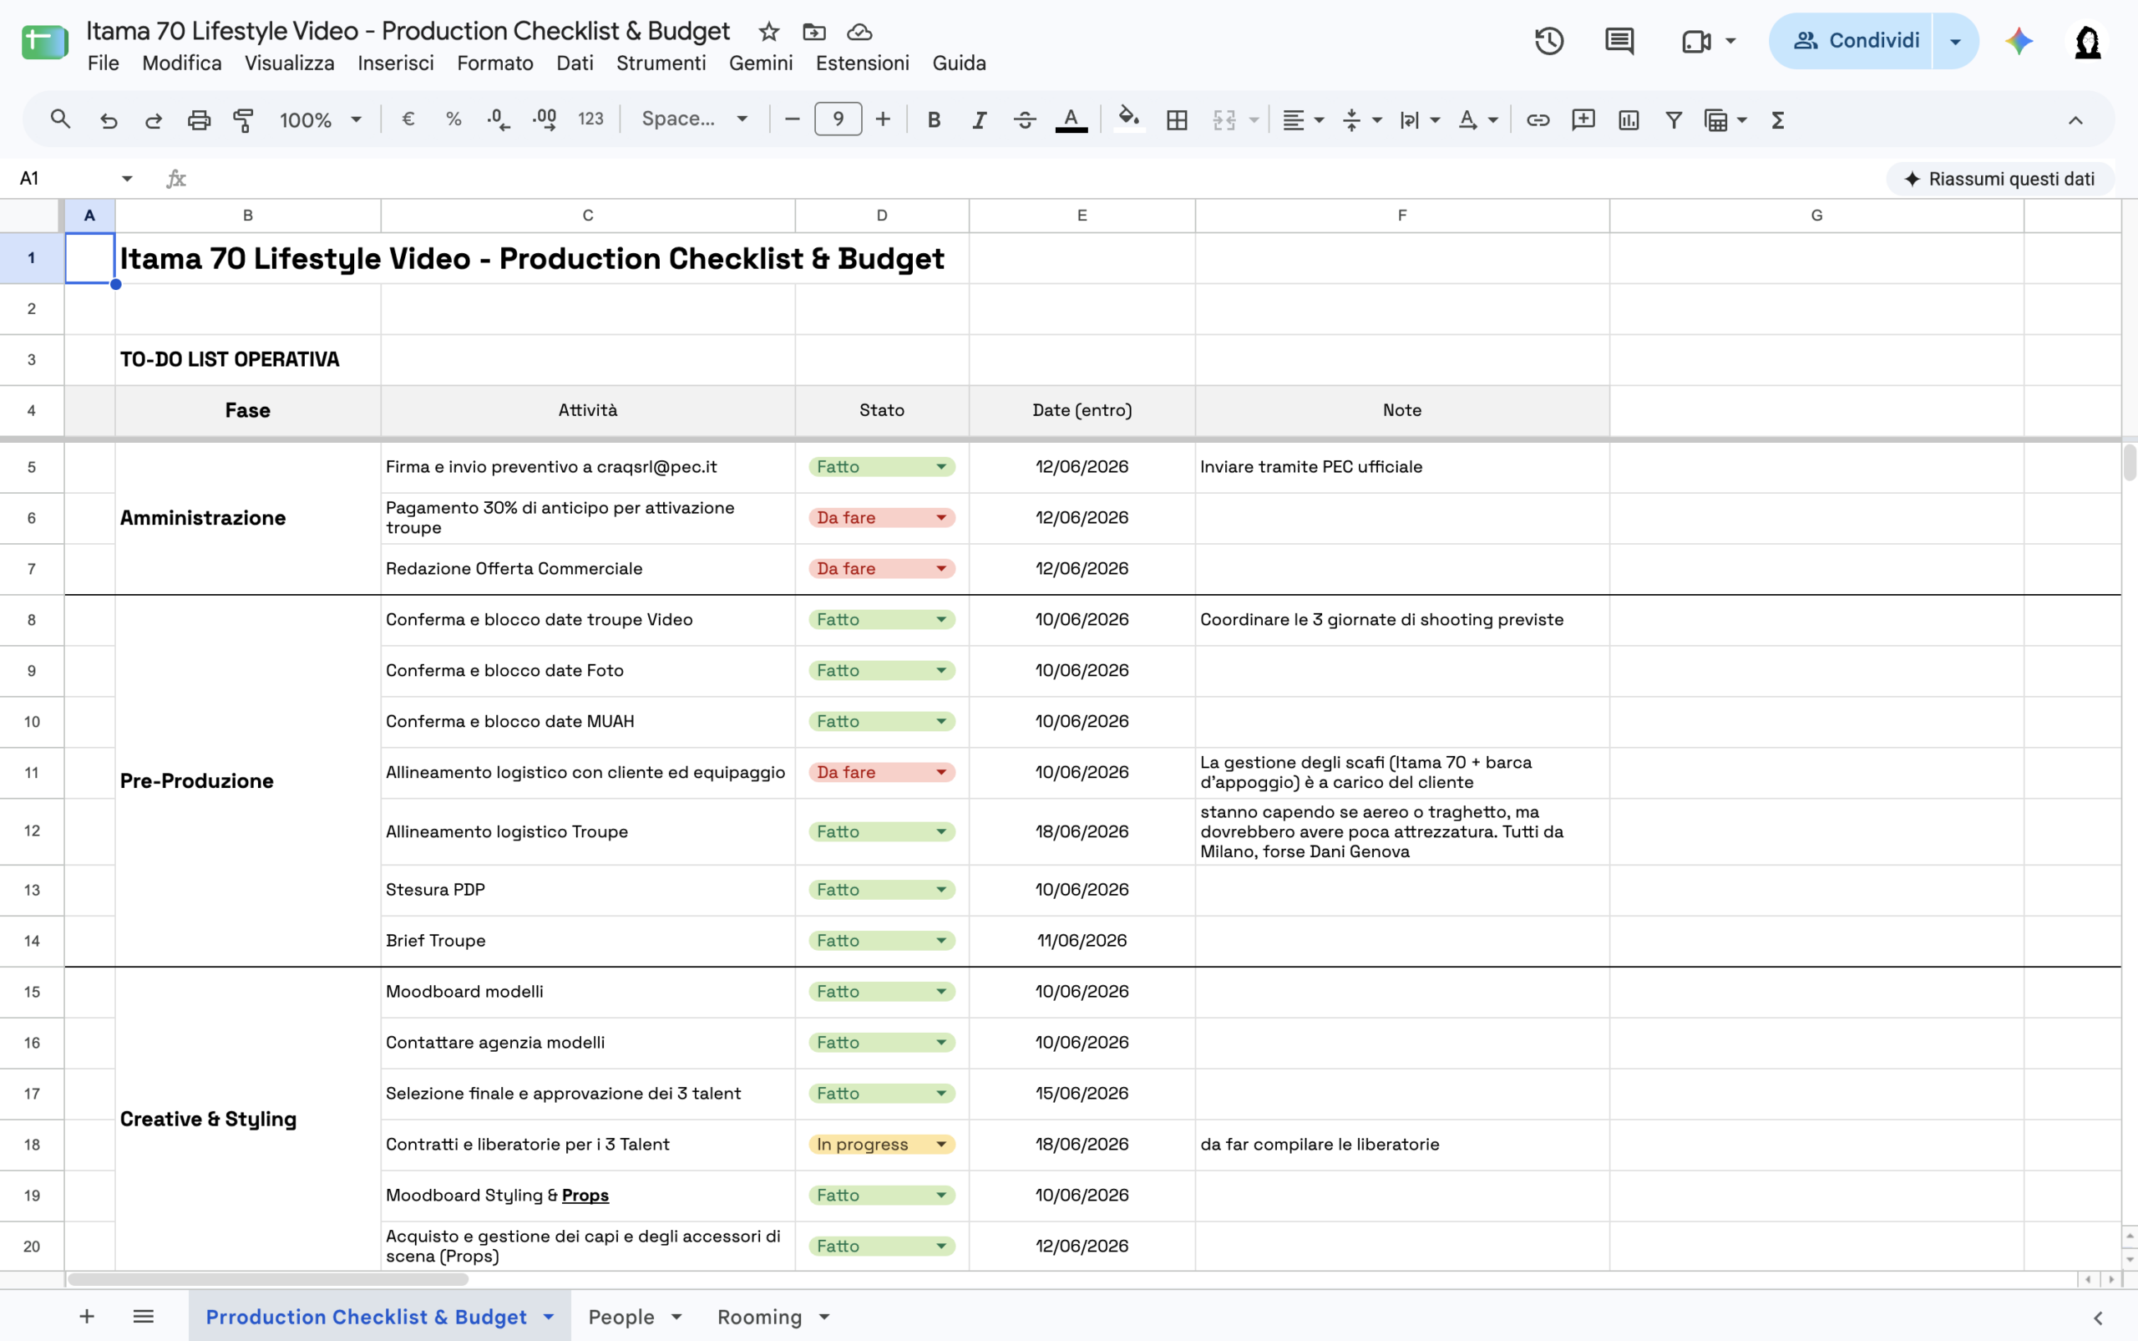Open Inserisci menu

point(395,63)
